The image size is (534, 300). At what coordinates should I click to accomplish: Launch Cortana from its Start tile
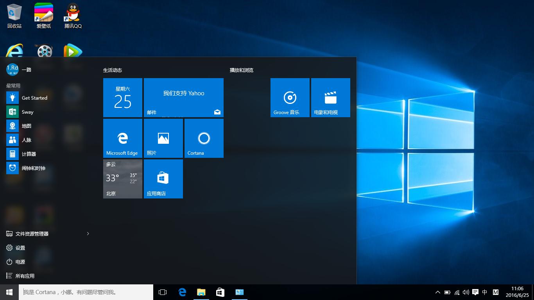coord(204,138)
